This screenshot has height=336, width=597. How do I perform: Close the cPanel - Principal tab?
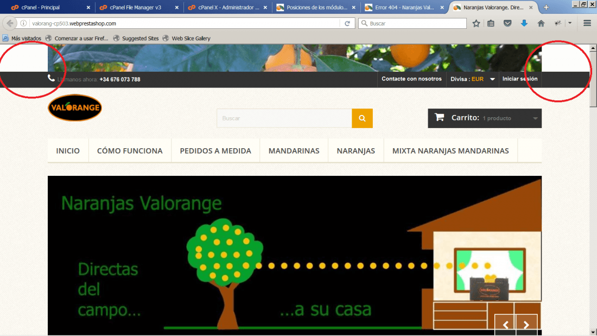[88, 7]
